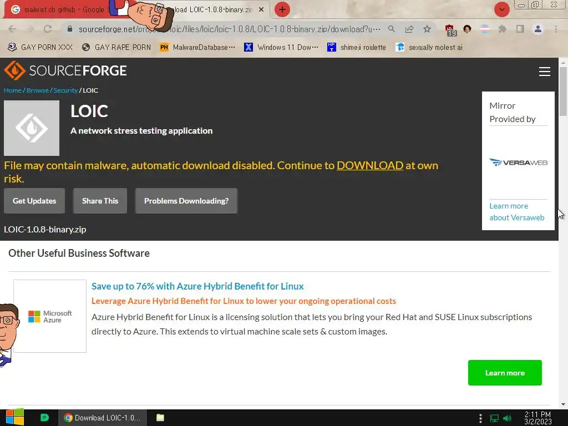Open the SourceForge hamburger menu
This screenshot has height=426, width=568.
pos(545,72)
